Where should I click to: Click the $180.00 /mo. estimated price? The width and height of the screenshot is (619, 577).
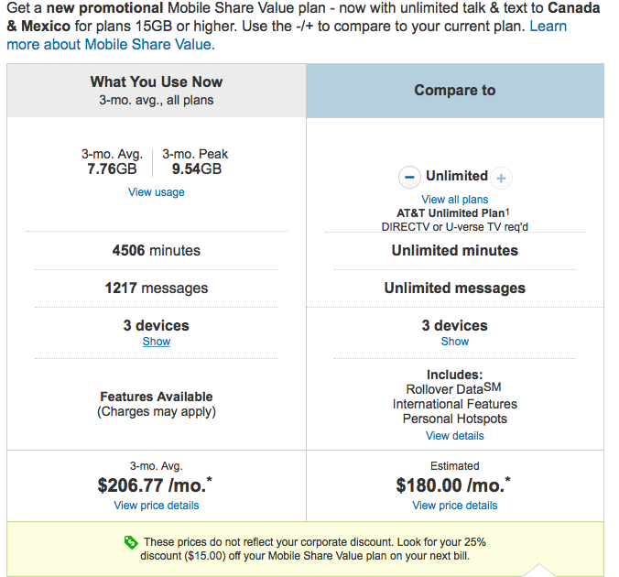click(x=453, y=485)
